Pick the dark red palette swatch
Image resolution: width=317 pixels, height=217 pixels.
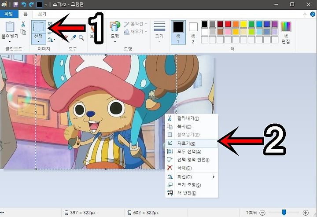point(220,24)
